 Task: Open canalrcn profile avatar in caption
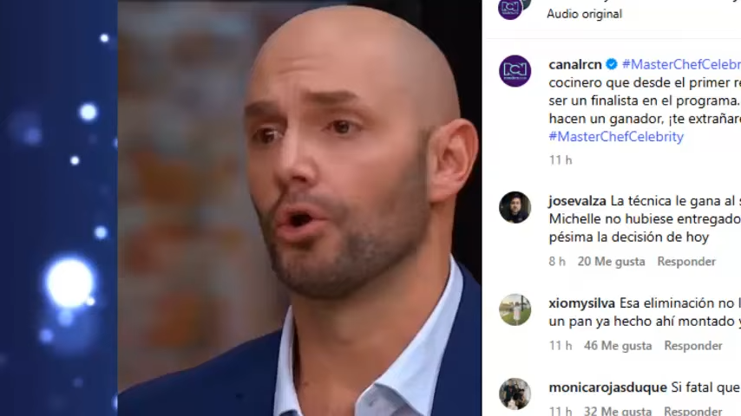[515, 71]
